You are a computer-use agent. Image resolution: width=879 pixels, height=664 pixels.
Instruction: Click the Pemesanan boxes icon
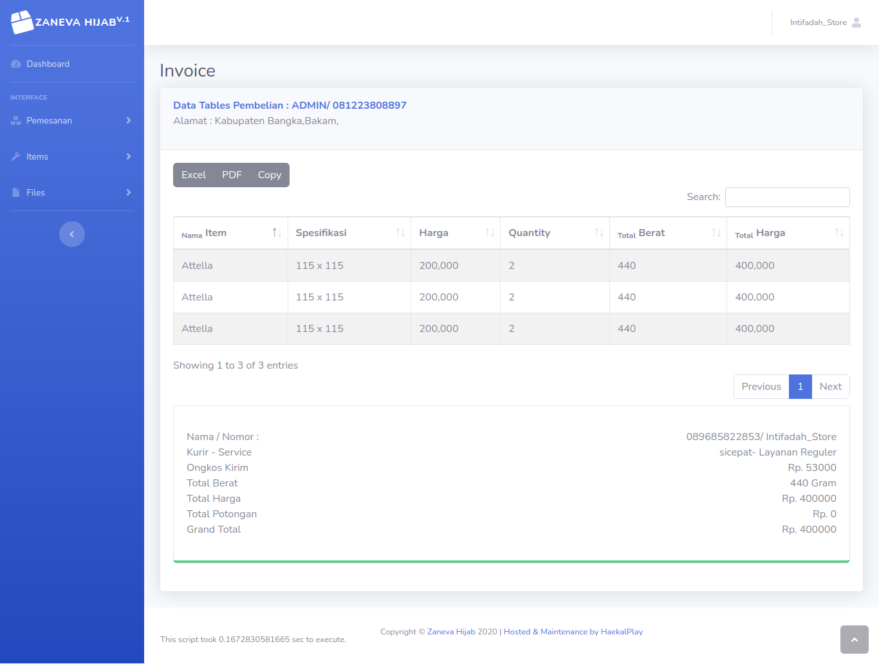(x=16, y=120)
